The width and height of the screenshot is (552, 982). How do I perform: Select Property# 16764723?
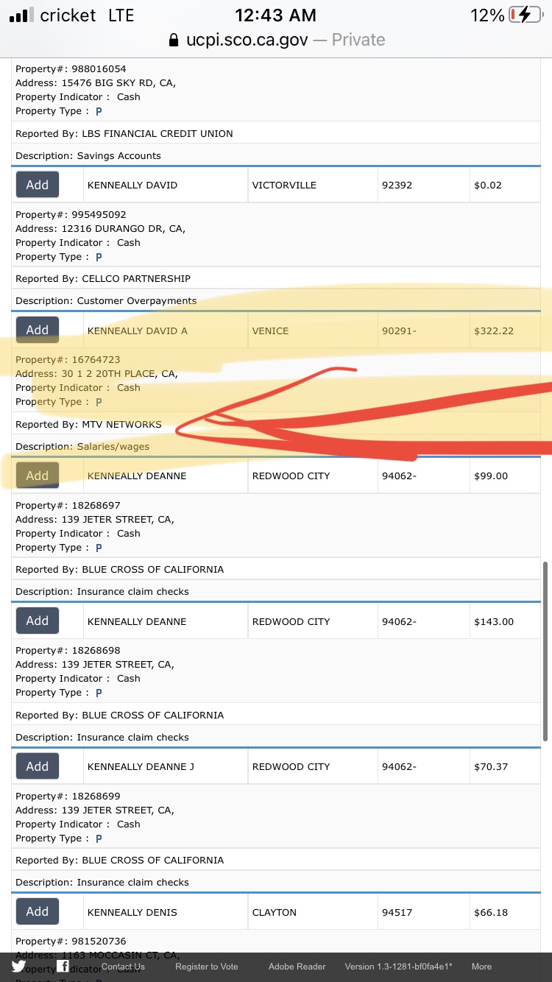(x=68, y=360)
